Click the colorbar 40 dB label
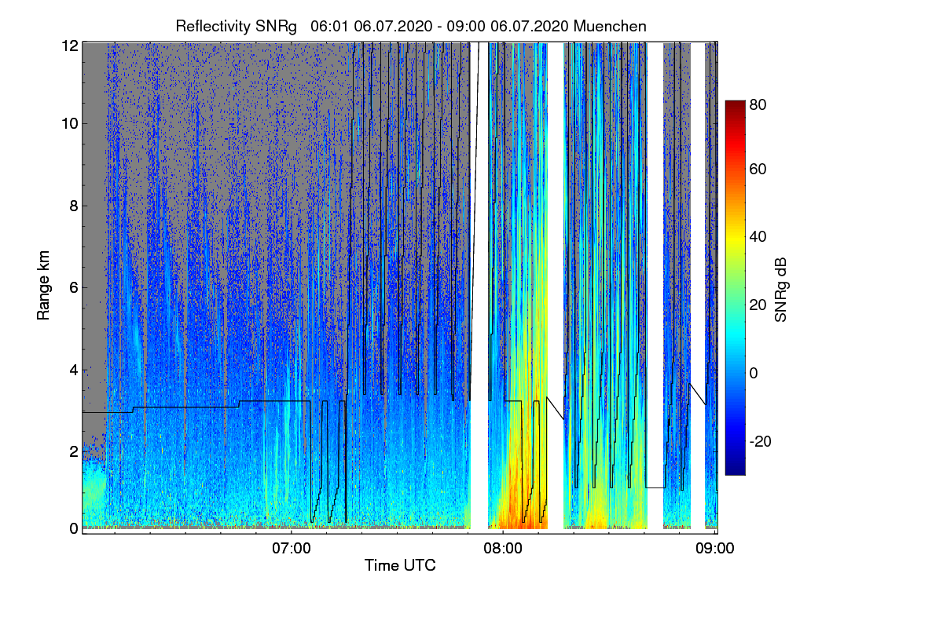This screenshot has width=943, height=628. (758, 237)
